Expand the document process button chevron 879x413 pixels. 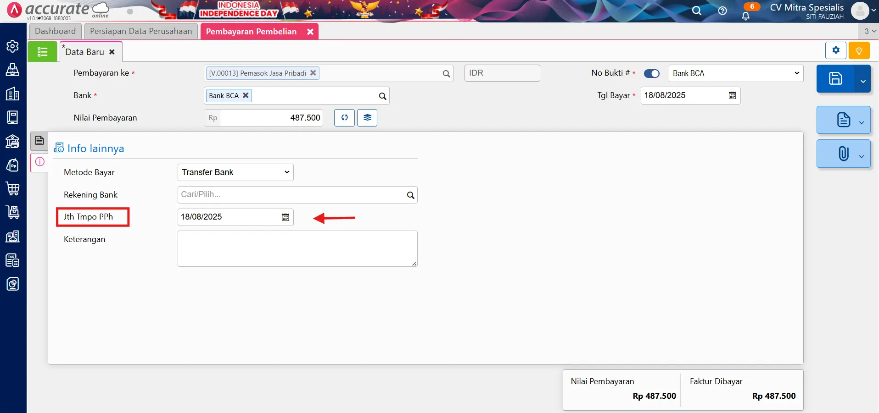[862, 122]
